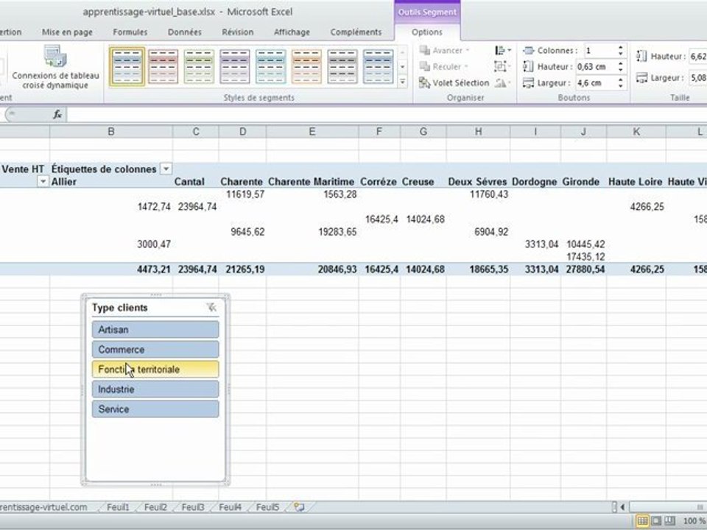
Task: Click the button Hauteur 0,63 cm field
Action: pos(595,67)
